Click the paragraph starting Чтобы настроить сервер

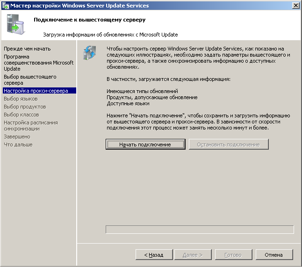click(x=198, y=58)
